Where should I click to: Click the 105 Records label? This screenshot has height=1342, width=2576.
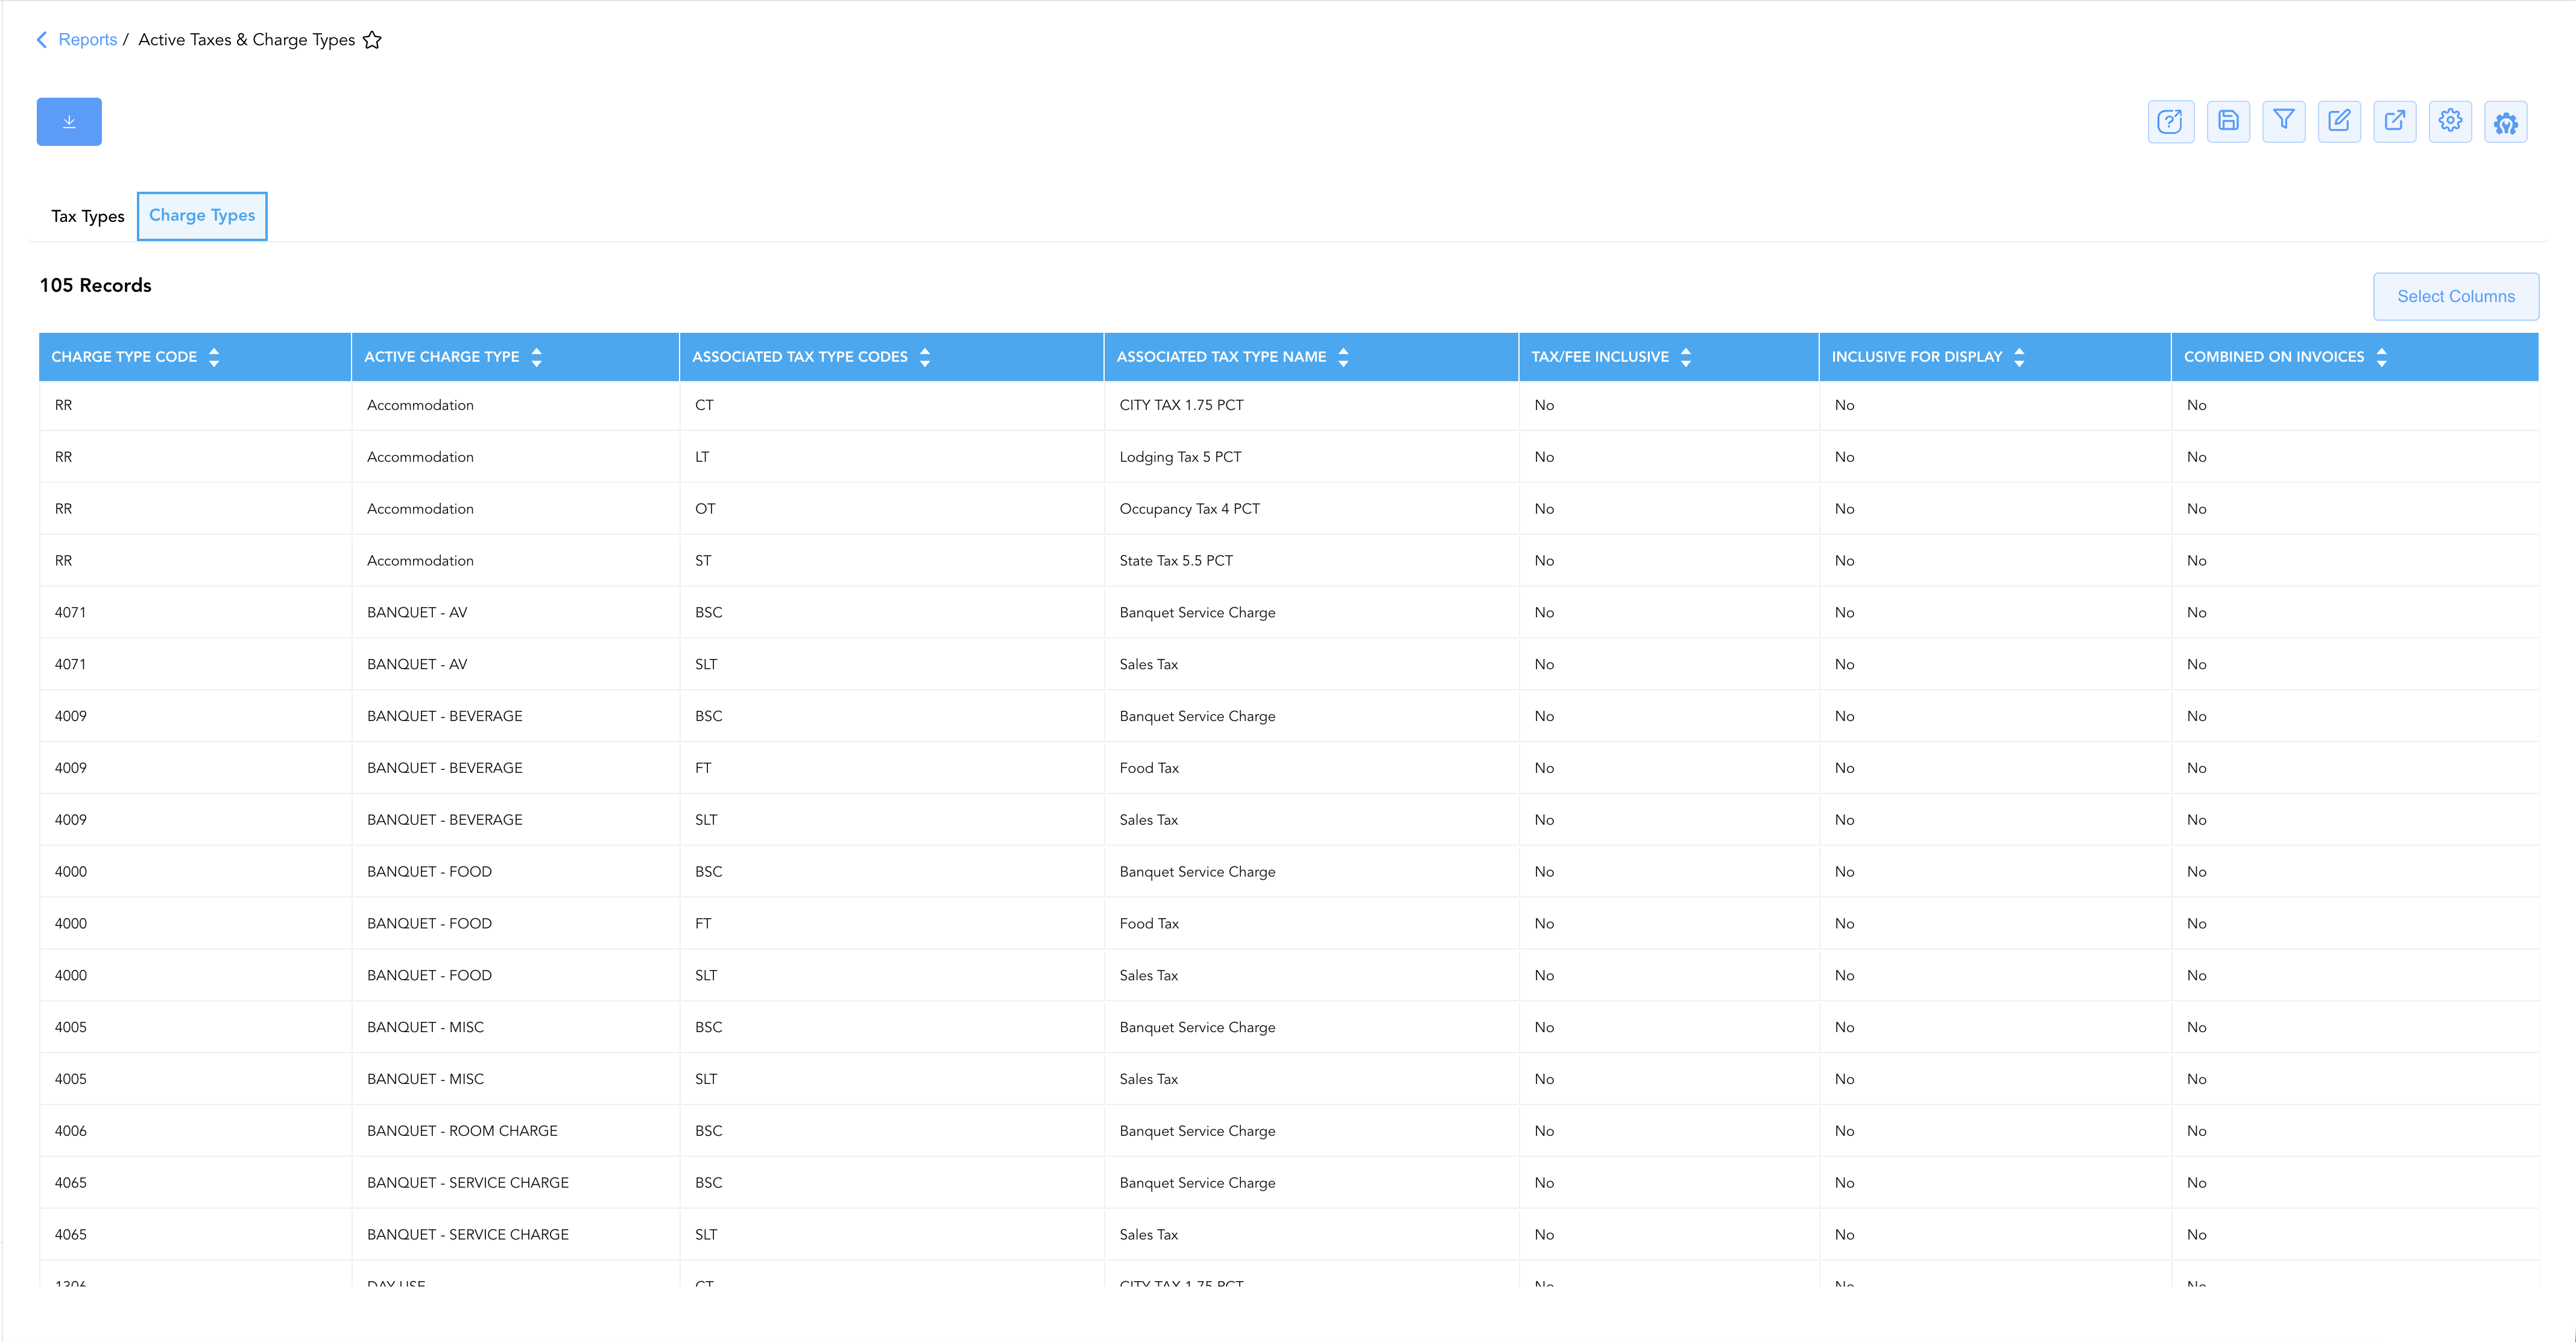coord(96,286)
